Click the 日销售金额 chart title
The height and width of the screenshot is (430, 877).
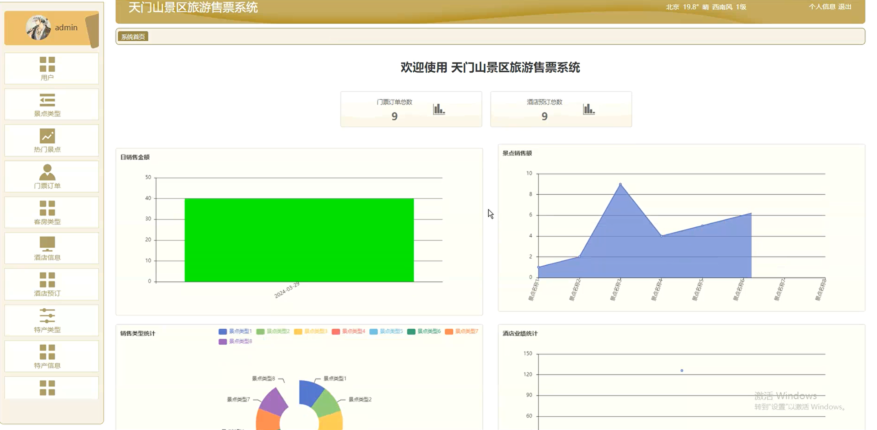tap(135, 157)
